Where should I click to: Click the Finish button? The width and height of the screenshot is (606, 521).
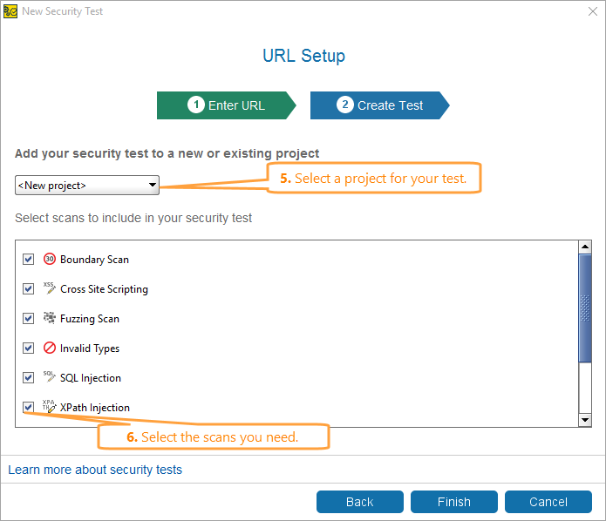point(454,502)
